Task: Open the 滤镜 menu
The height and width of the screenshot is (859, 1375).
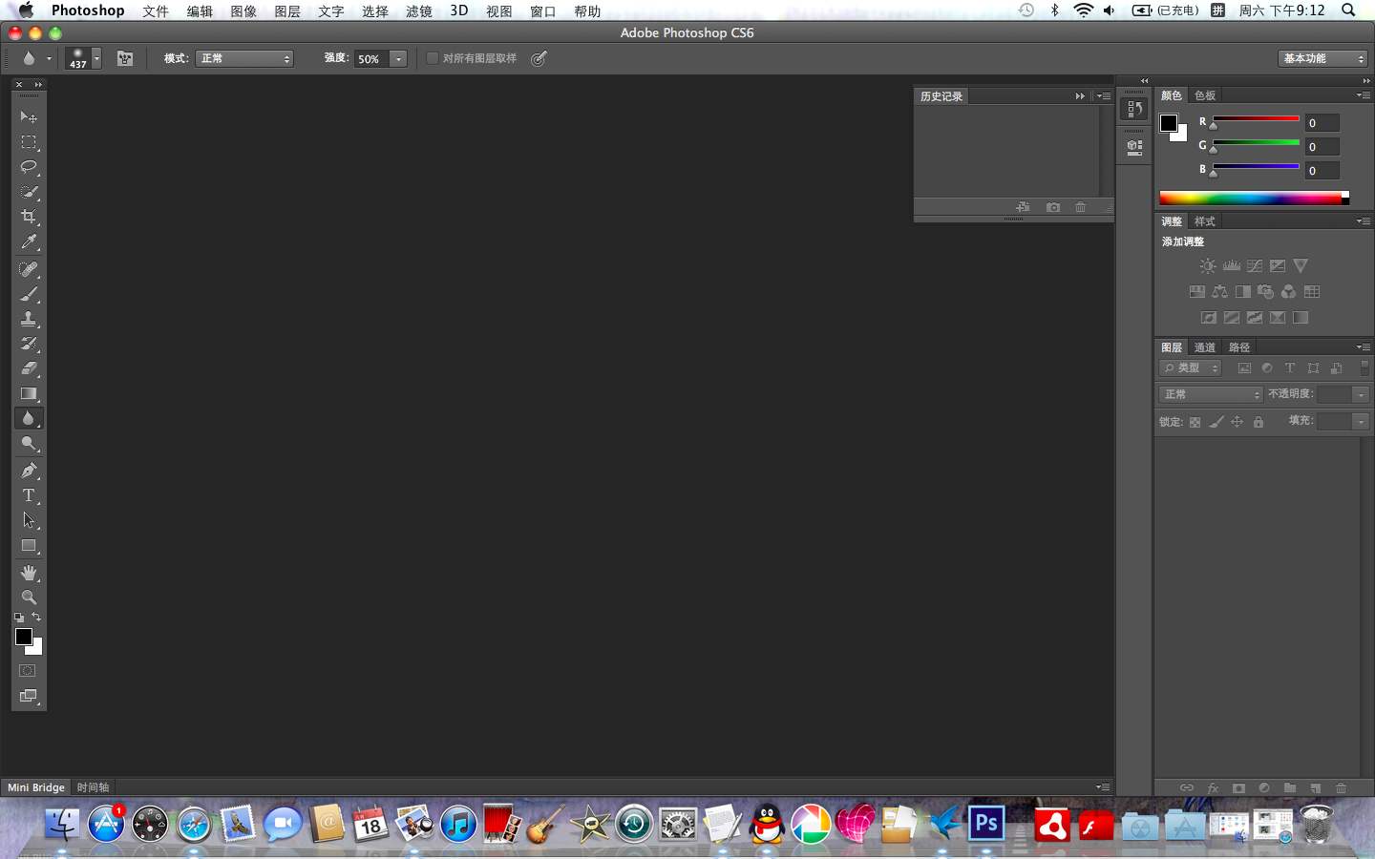Action: (418, 10)
